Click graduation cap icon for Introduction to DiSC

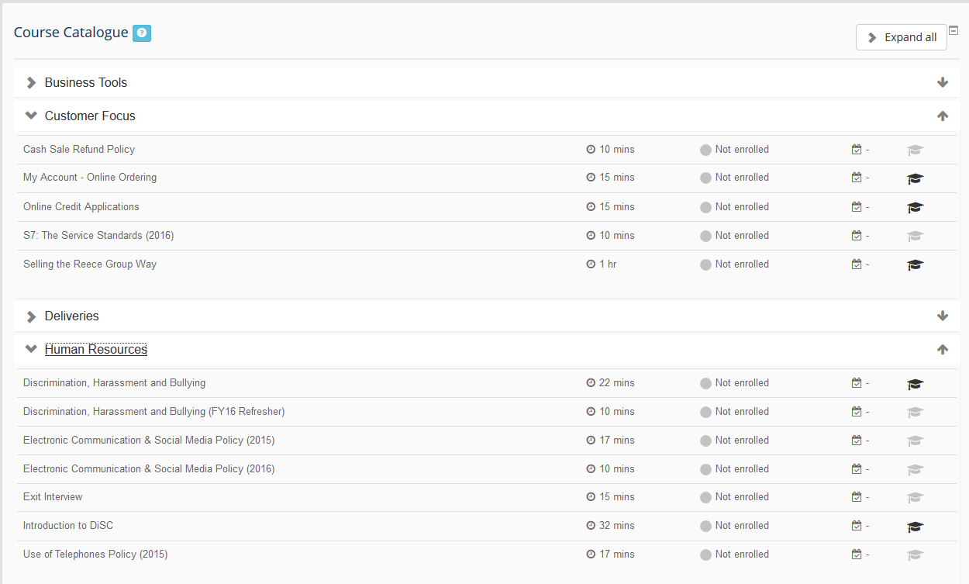point(915,527)
